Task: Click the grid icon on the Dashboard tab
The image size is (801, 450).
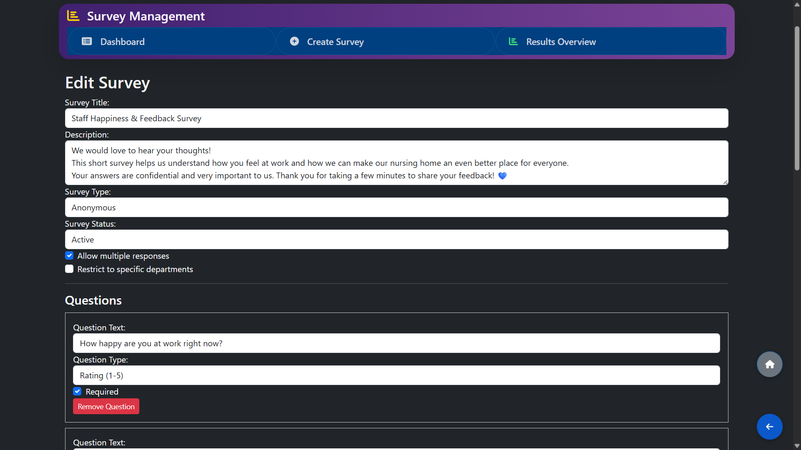Action: 86,41
